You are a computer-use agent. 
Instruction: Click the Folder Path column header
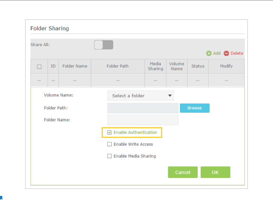pos(118,66)
